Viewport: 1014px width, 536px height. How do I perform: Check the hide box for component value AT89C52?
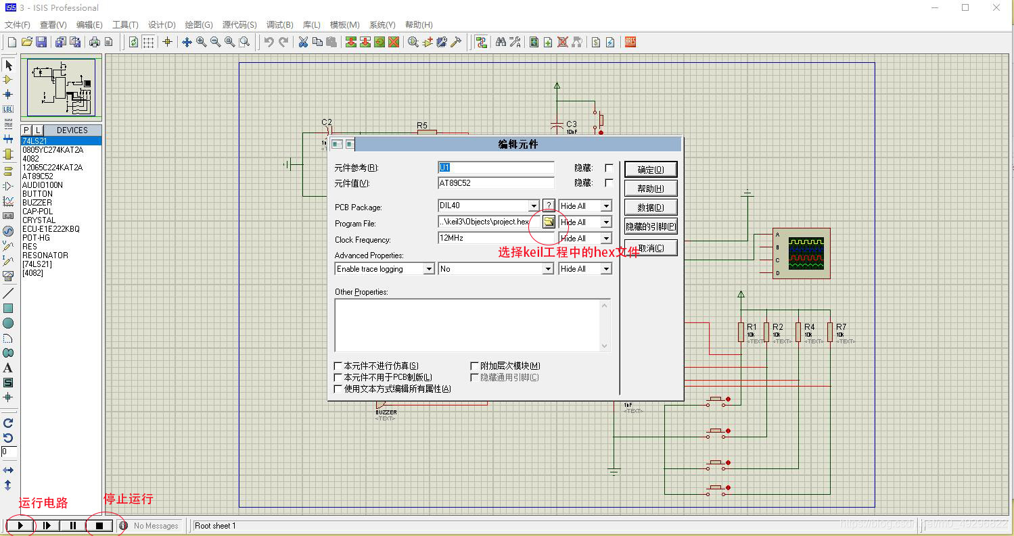pyautogui.click(x=609, y=182)
